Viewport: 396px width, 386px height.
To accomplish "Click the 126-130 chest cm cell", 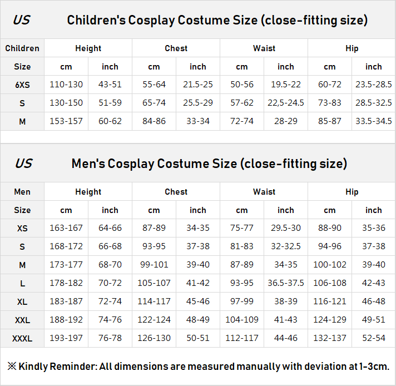I will 154,338.
